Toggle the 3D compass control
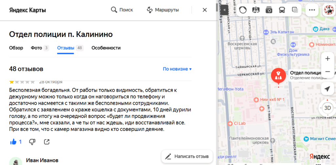The image size is (336, 165). tap(327, 108)
